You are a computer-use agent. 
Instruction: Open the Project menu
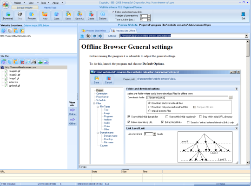(x=17, y=3)
